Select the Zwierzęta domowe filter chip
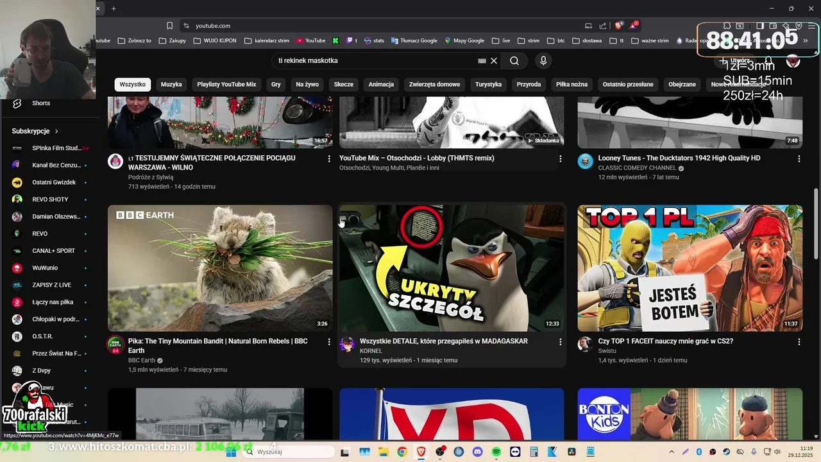The height and width of the screenshot is (462, 821). [434, 84]
